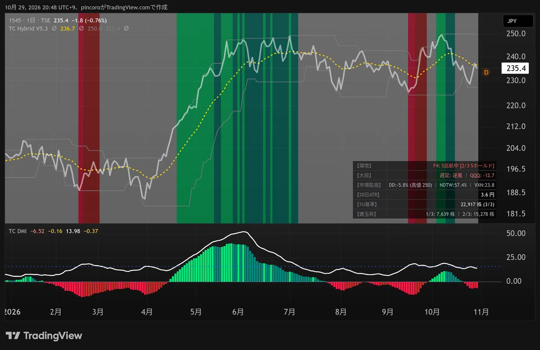The image size is (540, 350).
Task: Click the 204.0 price axis label
Action: click(x=515, y=148)
